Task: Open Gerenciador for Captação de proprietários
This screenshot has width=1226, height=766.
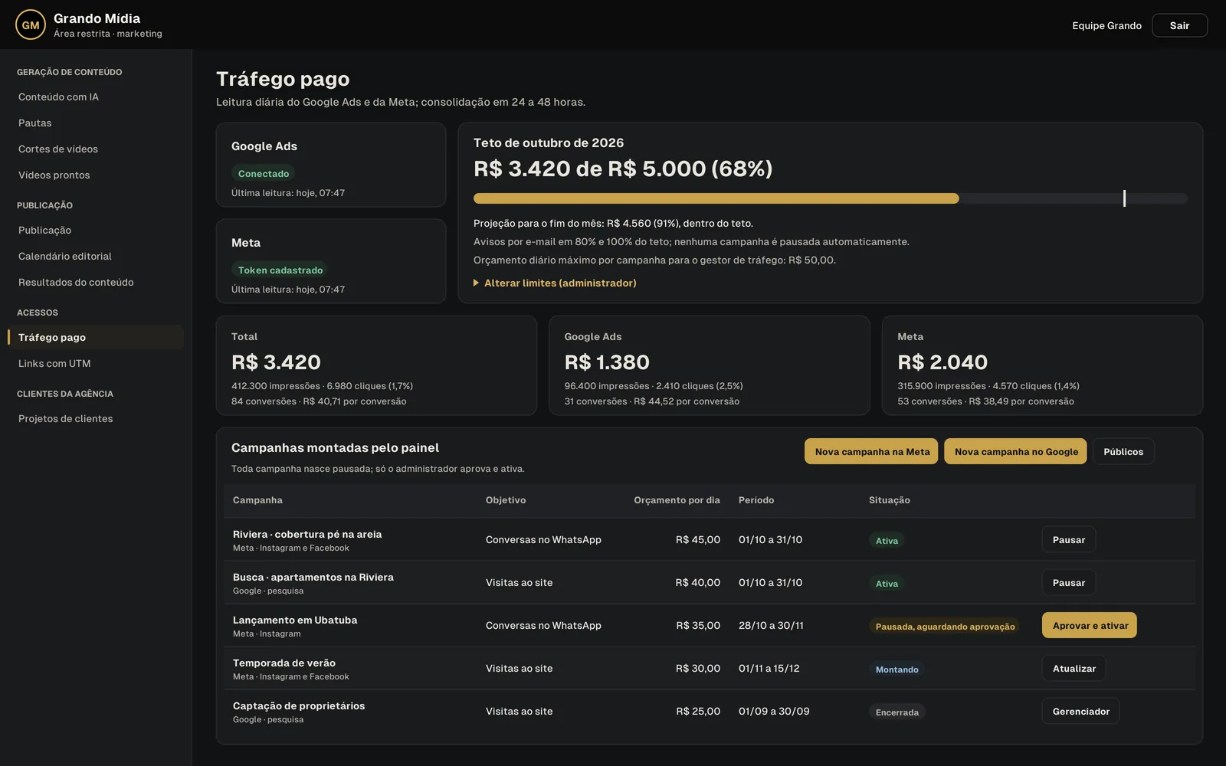Action: coord(1080,711)
